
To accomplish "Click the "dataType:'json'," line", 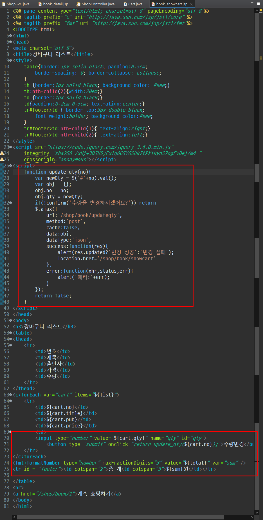I will pyautogui.click(x=69, y=240).
